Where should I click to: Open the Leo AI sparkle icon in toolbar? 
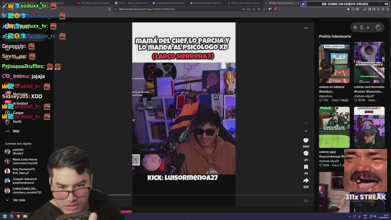click(x=378, y=9)
